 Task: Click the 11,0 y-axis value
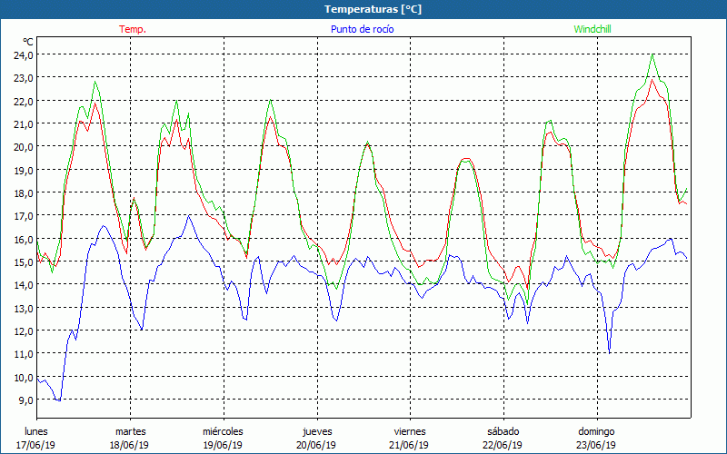click(x=24, y=354)
